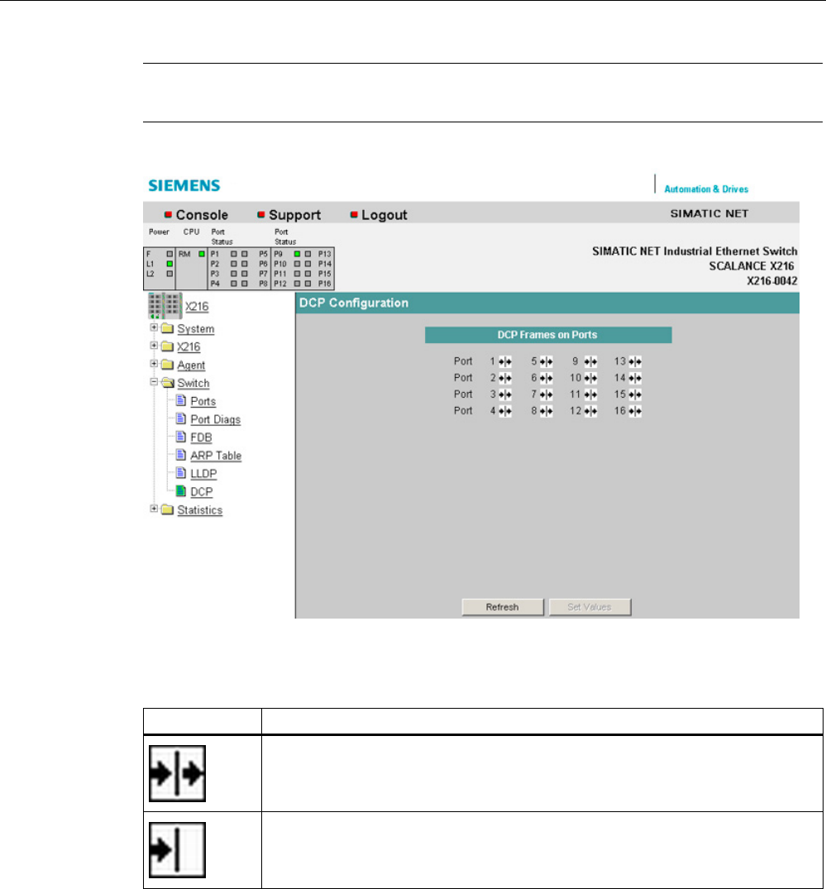Toggle DCP frame icon for Port 8
Image resolution: width=826 pixels, height=889 pixels.
click(x=546, y=411)
